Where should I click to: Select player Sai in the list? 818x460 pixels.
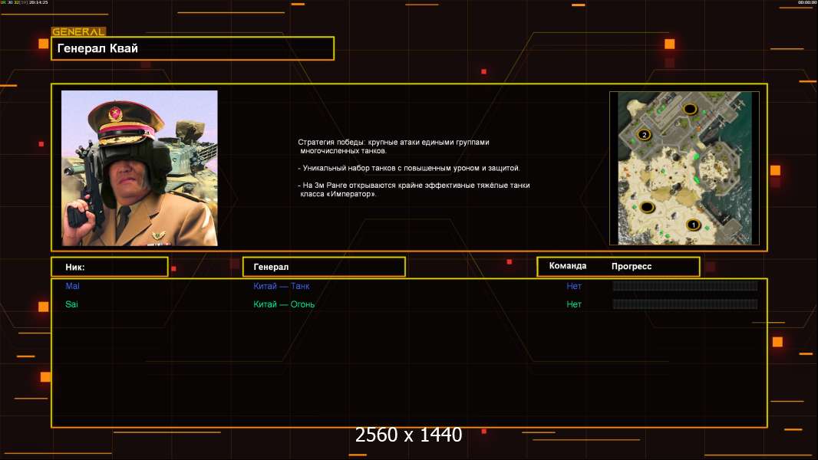(x=72, y=304)
